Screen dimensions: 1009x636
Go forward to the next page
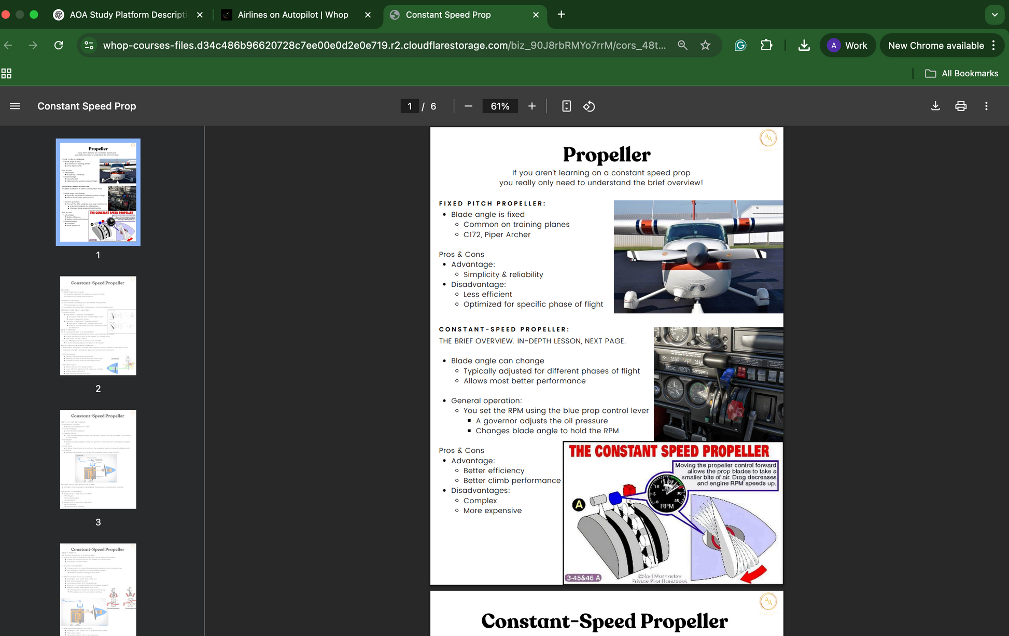pyautogui.click(x=33, y=45)
